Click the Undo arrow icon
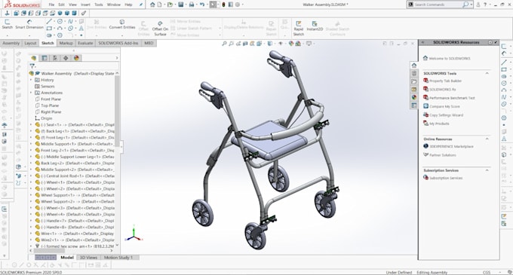 (x=202, y=5)
